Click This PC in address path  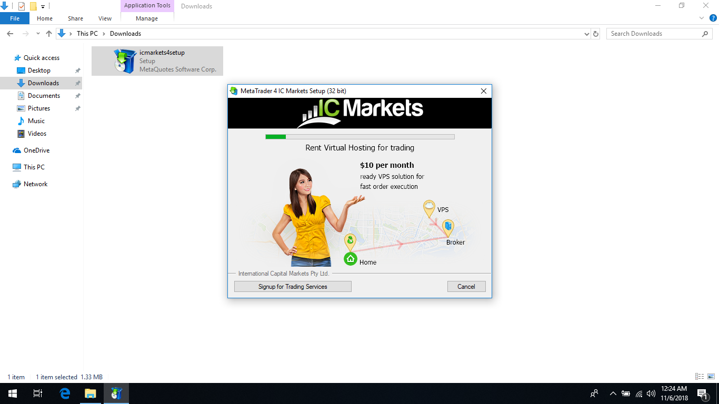tap(87, 34)
